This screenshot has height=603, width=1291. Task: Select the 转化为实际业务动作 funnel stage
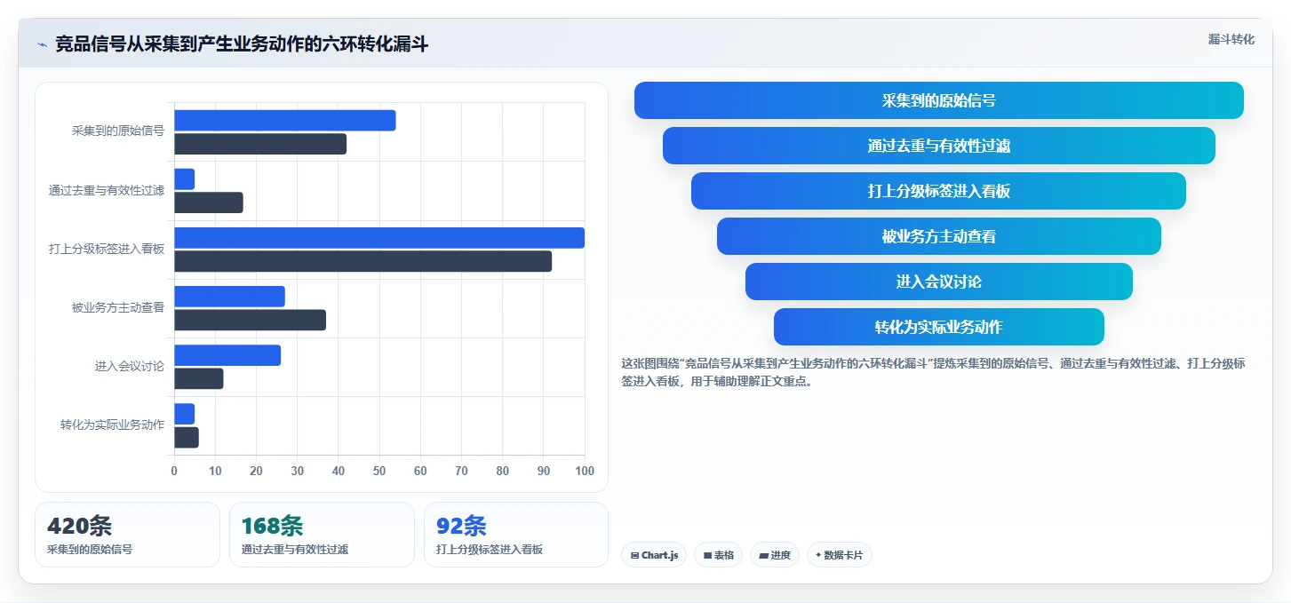[938, 327]
